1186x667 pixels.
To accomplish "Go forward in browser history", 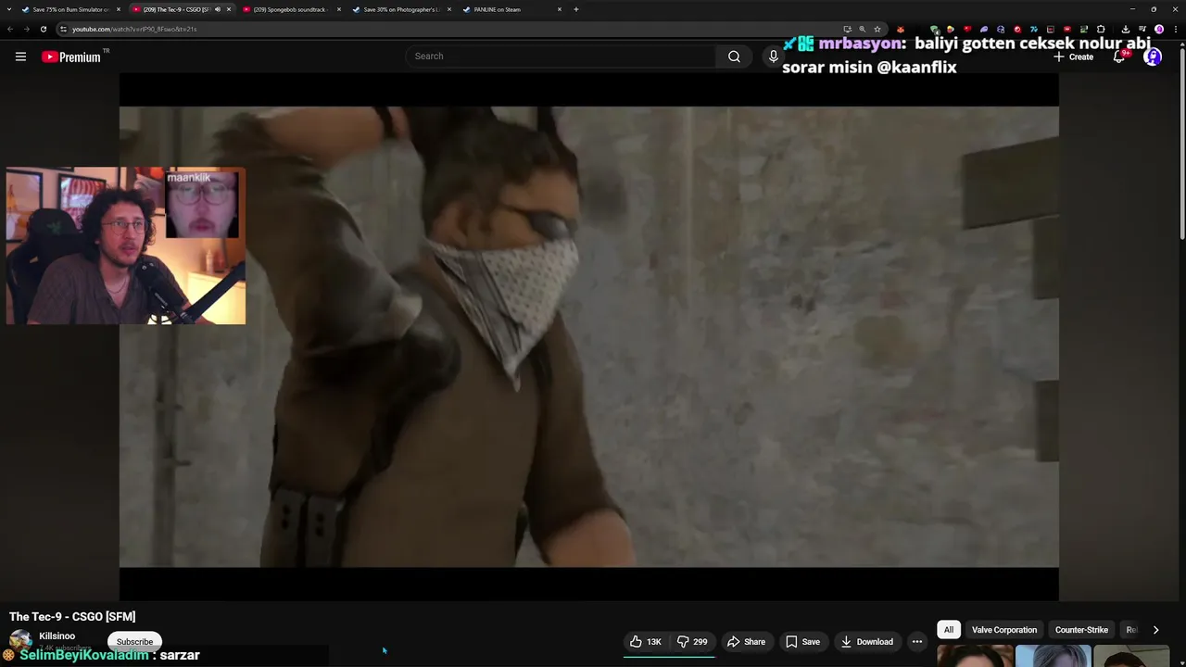I will (26, 29).
